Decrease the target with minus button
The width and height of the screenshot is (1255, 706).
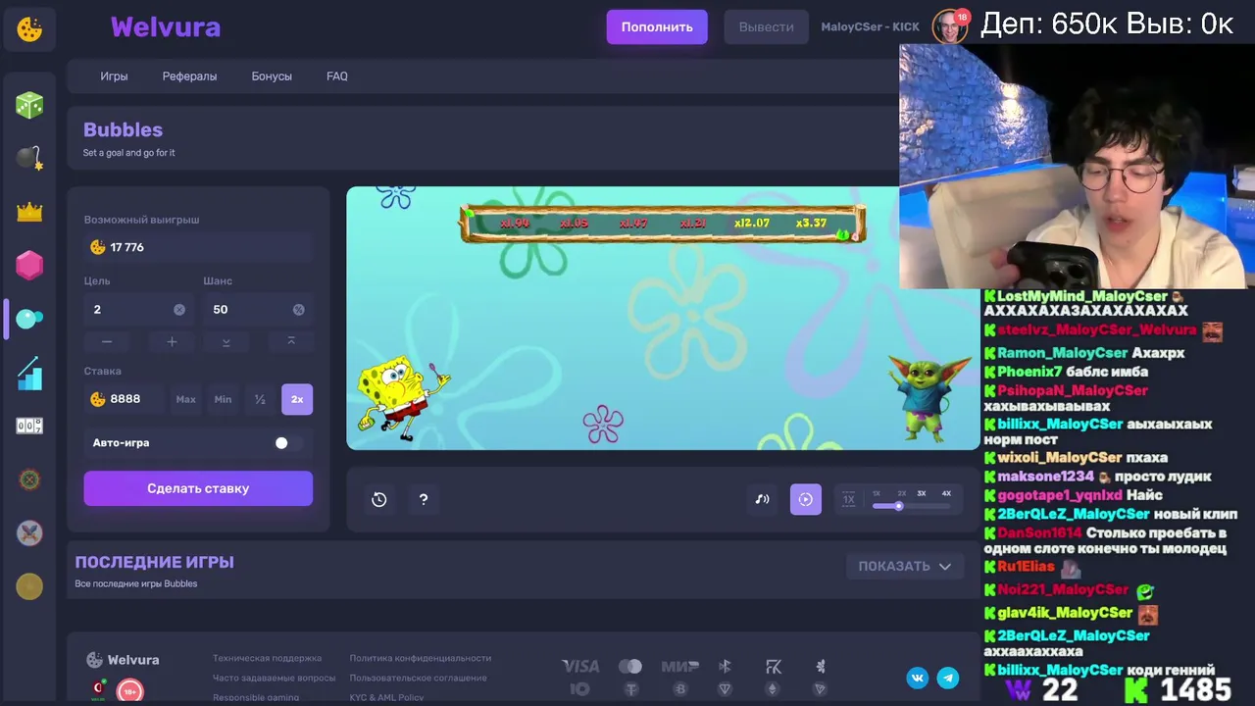pos(107,341)
